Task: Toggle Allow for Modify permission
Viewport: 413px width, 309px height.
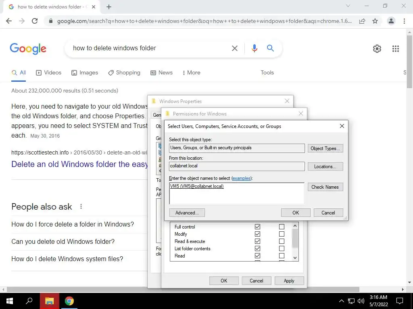Action: tap(258, 234)
